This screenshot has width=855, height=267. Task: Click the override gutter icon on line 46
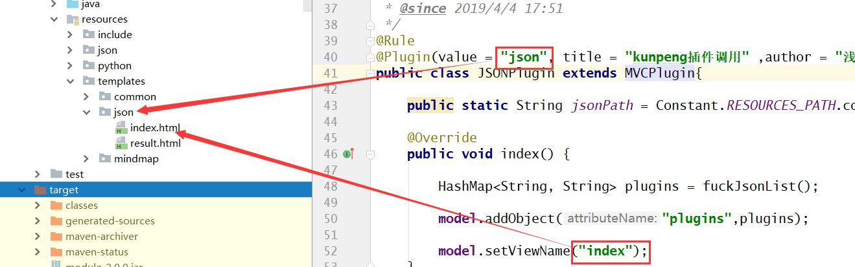coord(348,154)
